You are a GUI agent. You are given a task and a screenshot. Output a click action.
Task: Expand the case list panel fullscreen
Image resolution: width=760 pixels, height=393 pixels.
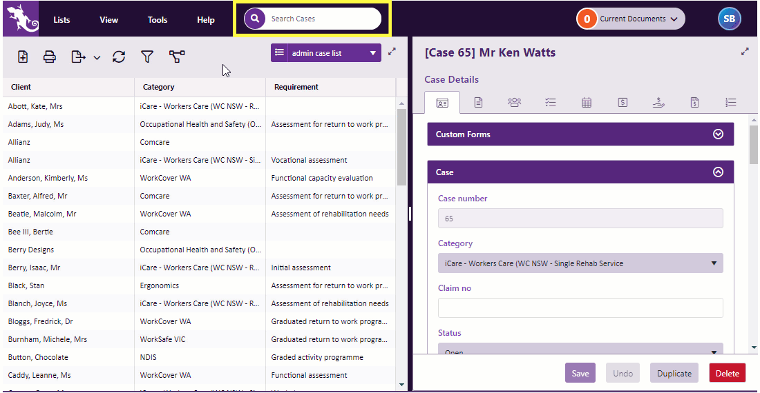392,52
